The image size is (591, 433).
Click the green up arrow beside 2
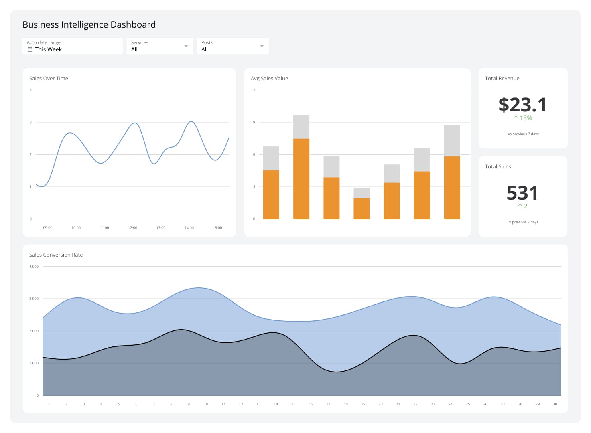[519, 206]
